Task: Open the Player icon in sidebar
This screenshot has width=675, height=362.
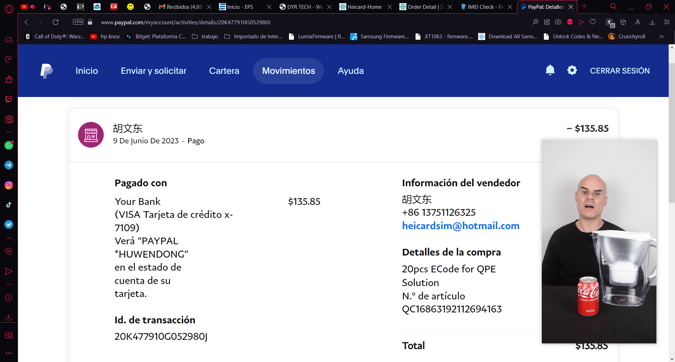Action: 9,251
